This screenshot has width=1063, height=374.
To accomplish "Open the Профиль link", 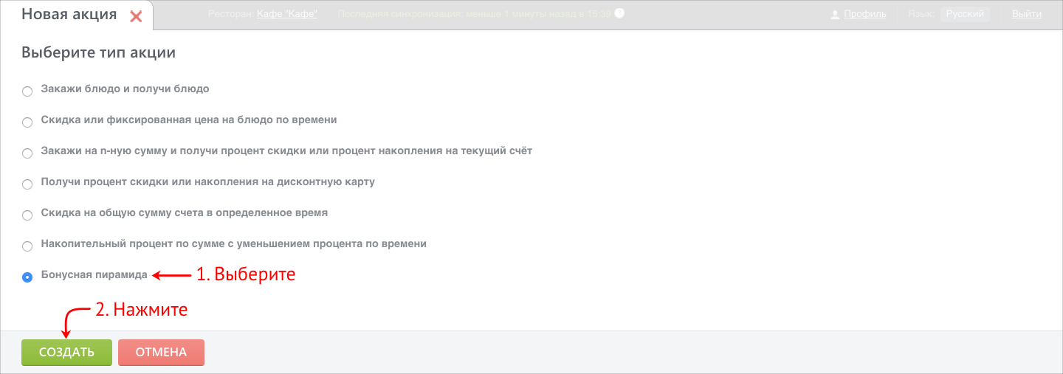I will click(x=865, y=14).
